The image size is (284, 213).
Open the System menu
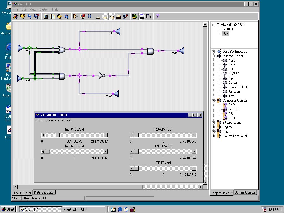click(44, 9)
